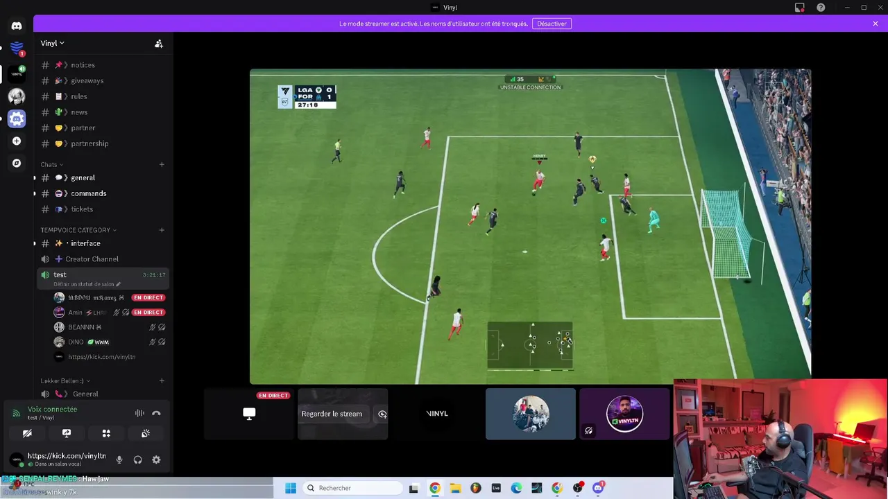Viewport: 888px width, 499px height.
Task: Open the Discover servers compass icon
Action: click(x=17, y=163)
